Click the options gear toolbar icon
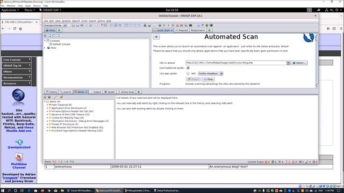Image resolution: width=344 pixels, height=193 pixels. pos(90,25)
